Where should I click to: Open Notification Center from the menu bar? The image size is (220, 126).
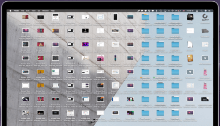(x=209, y=11)
